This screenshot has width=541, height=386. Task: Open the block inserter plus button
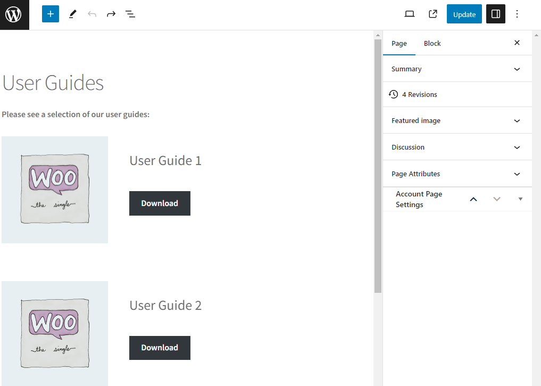(x=51, y=14)
